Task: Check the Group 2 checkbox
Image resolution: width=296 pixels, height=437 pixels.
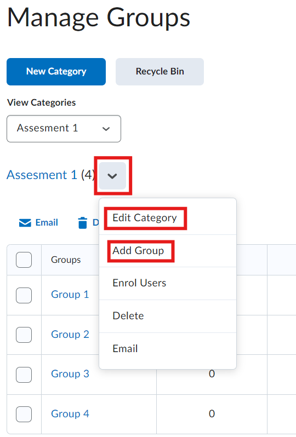Action: 24,335
